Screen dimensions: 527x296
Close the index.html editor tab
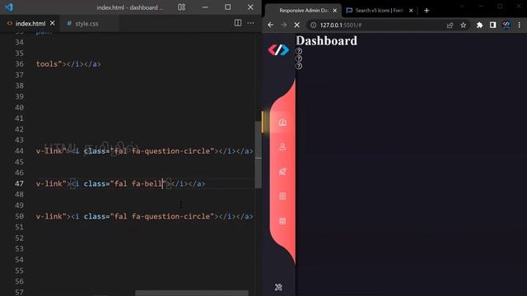pos(53,23)
